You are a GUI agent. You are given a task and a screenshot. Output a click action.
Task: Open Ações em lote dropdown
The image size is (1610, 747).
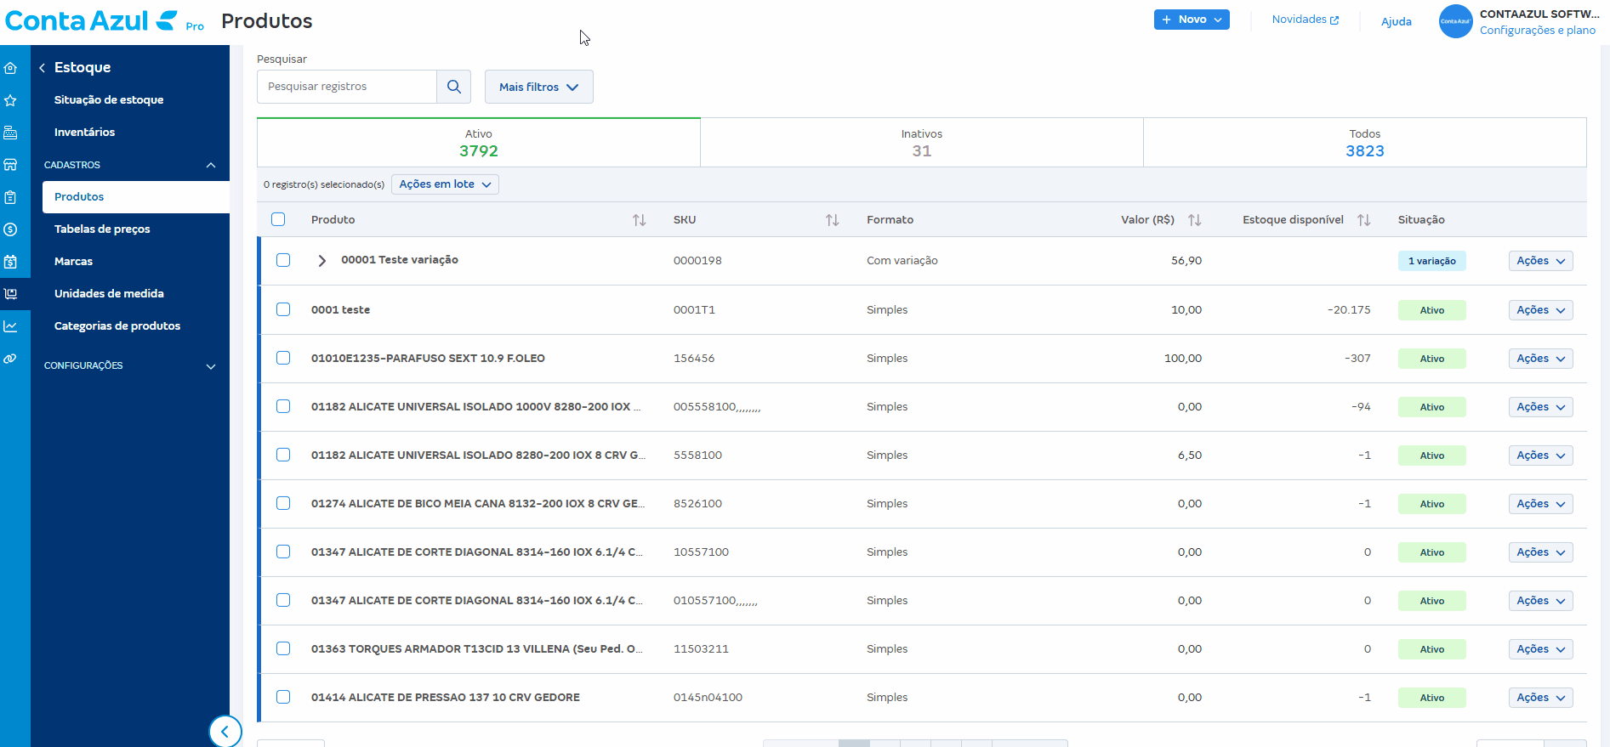[x=445, y=184]
